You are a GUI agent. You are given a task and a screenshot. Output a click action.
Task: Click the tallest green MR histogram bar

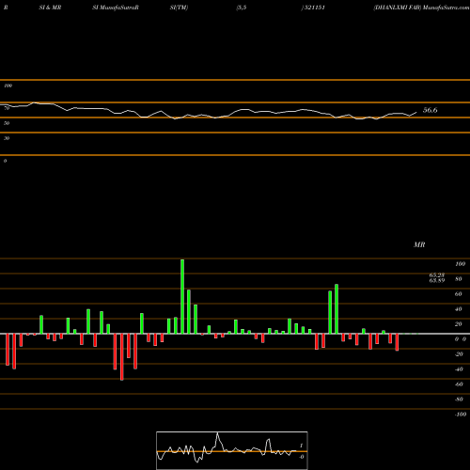click(x=182, y=296)
